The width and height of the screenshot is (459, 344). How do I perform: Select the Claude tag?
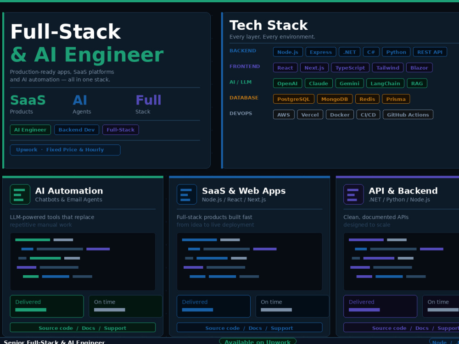coord(319,83)
